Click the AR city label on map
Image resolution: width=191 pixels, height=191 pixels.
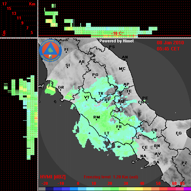(82, 62)
